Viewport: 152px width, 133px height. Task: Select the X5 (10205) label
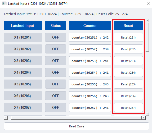(x=23, y=84)
